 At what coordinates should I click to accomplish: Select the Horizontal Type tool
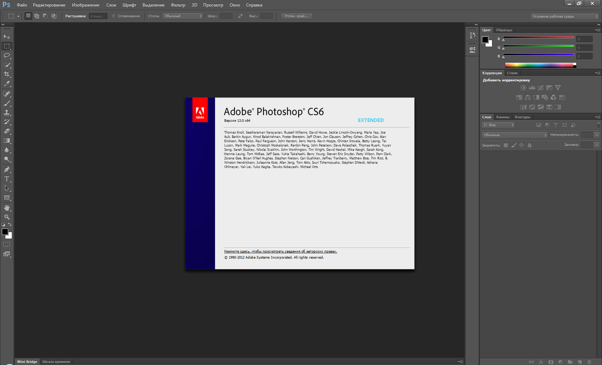7,179
